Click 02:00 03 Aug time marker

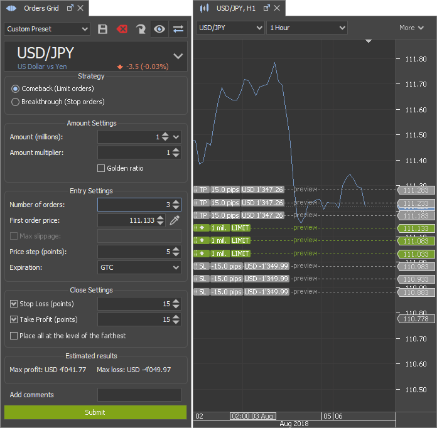coord(252,416)
